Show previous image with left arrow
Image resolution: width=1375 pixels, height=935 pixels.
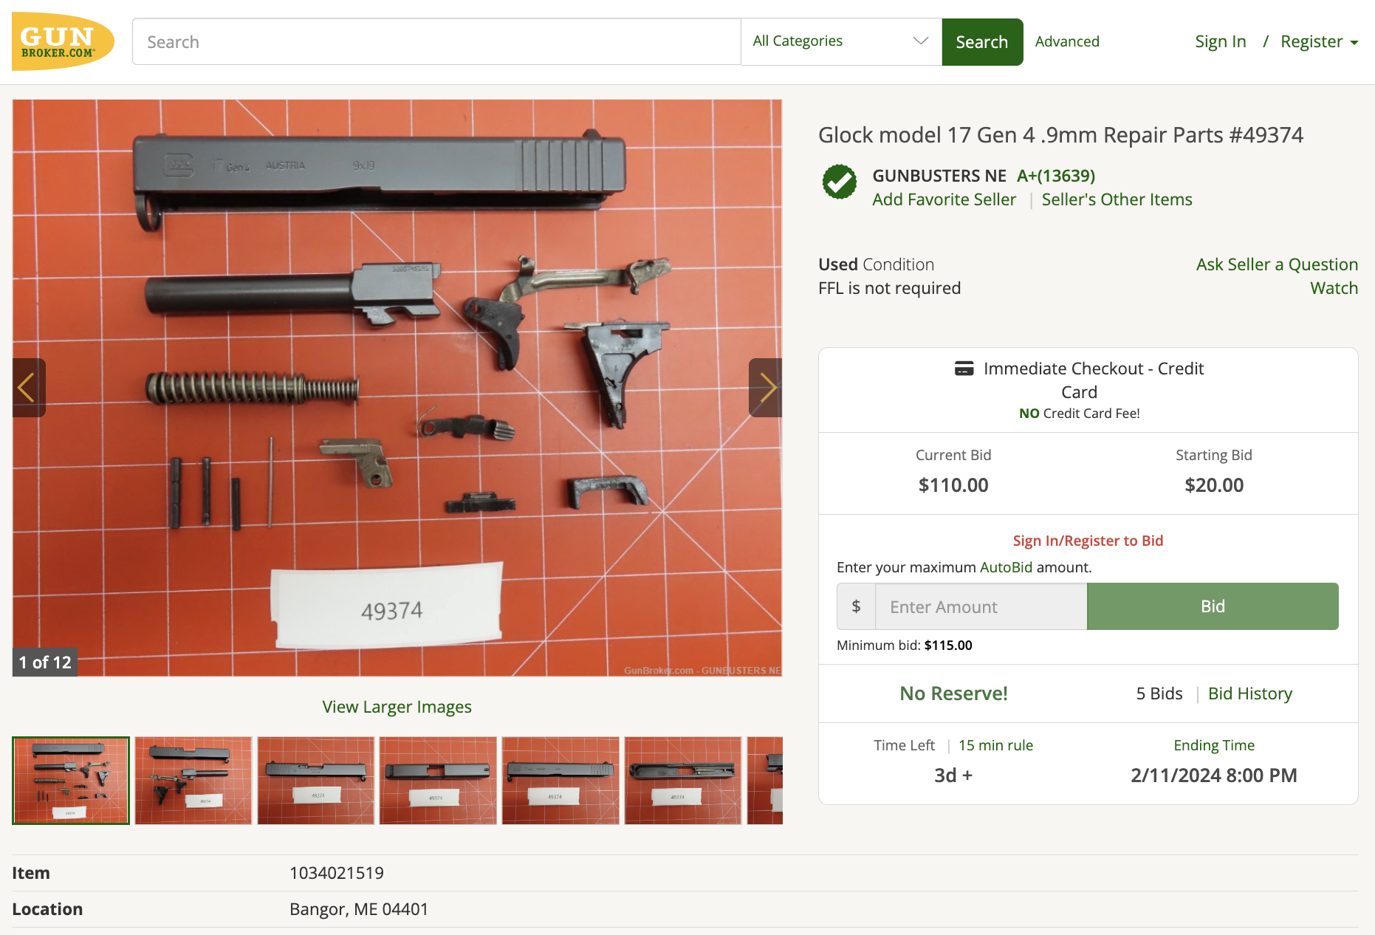29,388
